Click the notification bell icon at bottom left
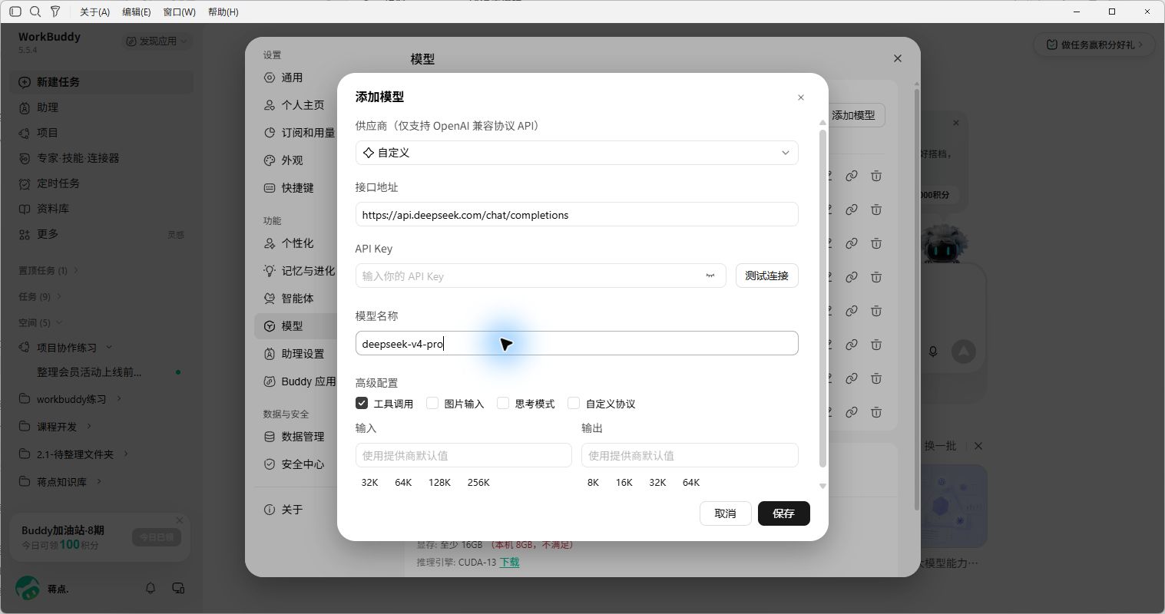1165x614 pixels. (151, 589)
